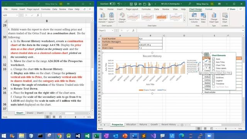The height and width of the screenshot is (139, 247).
Task: Switch to Normal view in right status bar
Action: coord(199,129)
